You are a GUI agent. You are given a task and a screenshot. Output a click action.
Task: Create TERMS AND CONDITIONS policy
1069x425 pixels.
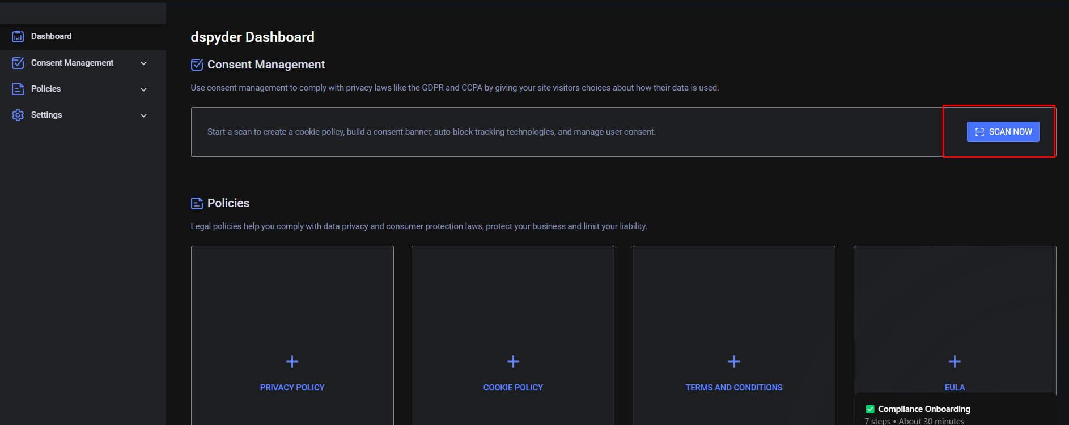(734, 335)
